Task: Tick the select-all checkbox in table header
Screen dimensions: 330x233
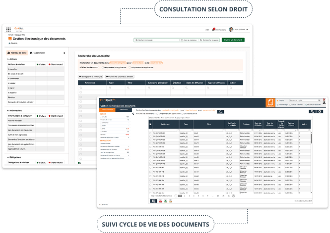Action: click(x=151, y=125)
